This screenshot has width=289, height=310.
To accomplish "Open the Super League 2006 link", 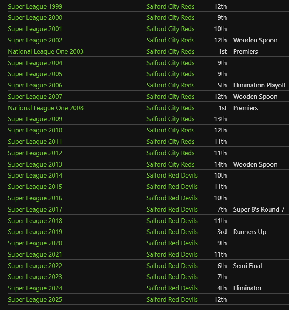I will tap(35, 86).
